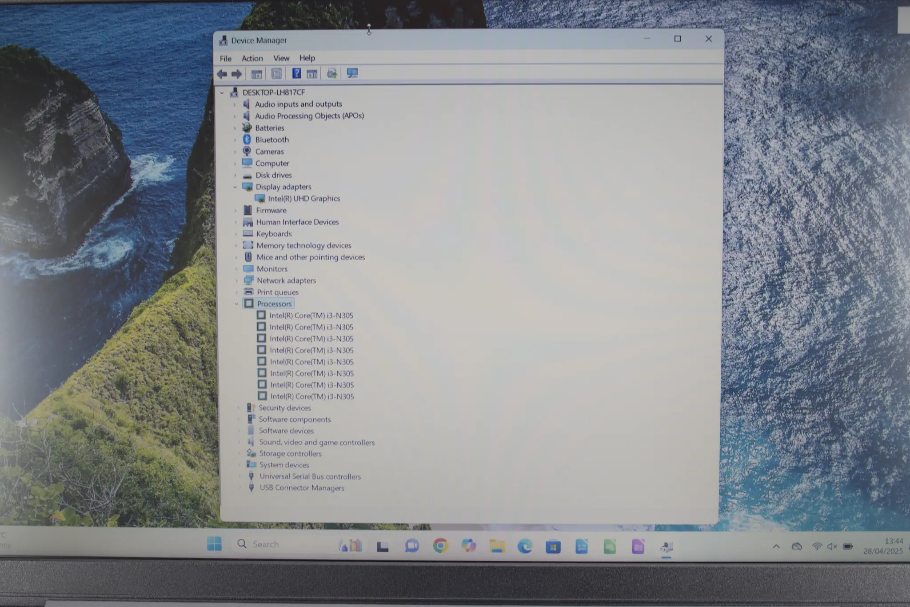Click Universal Serial Bus controllers icon

[x=251, y=476]
